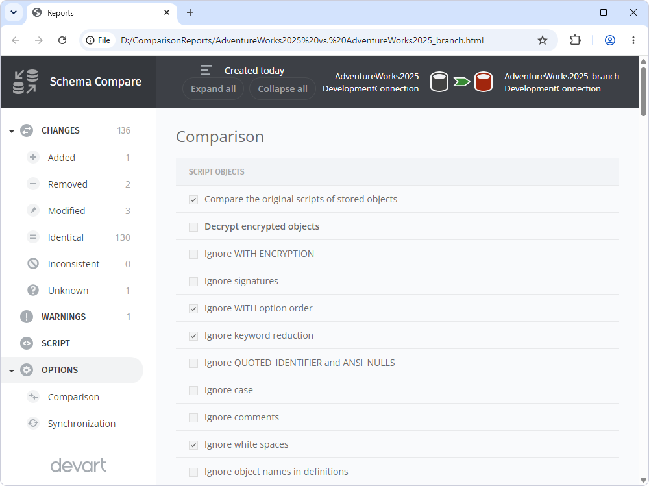Click the Identical equals icon
This screenshot has height=486, width=649.
33,237
